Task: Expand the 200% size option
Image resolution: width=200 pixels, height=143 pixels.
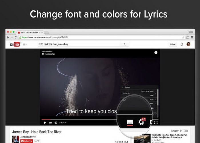Action: [x=152, y=104]
